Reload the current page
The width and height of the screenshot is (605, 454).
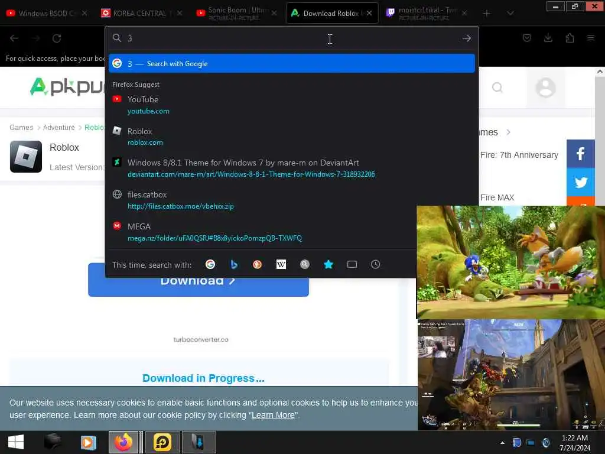(57, 38)
